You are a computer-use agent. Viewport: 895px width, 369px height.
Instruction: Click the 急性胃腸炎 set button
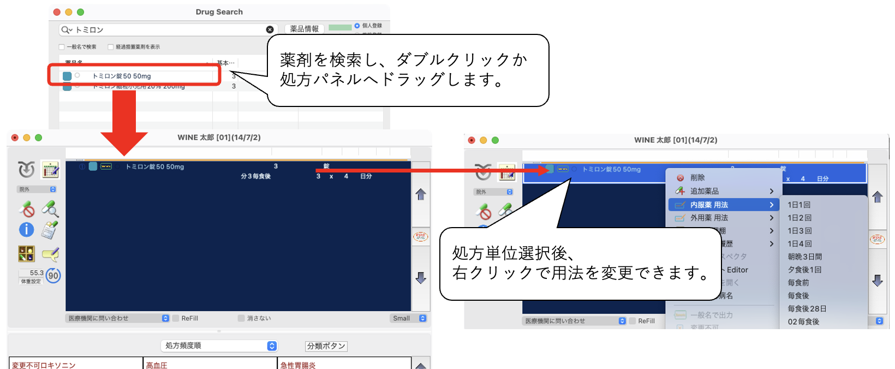(x=344, y=364)
